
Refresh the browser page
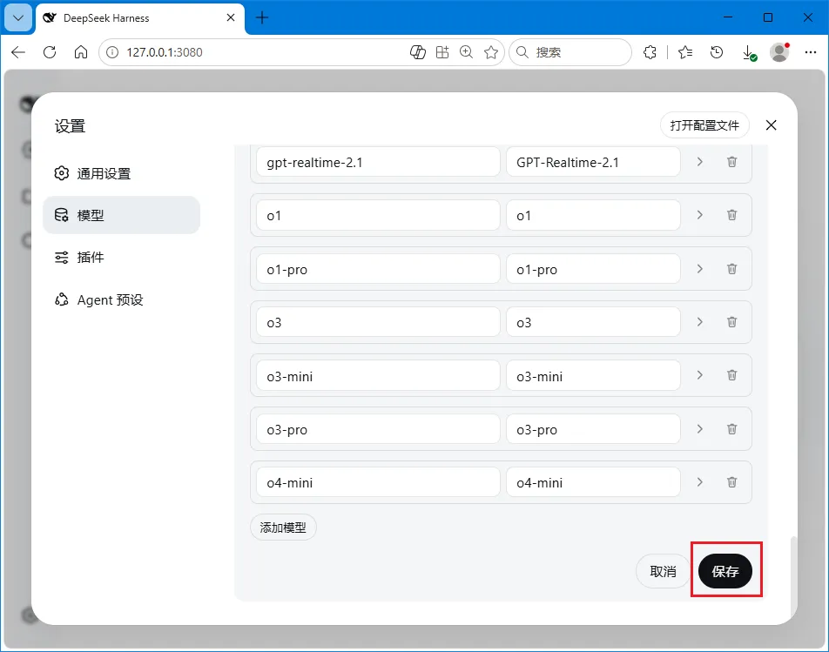point(50,51)
